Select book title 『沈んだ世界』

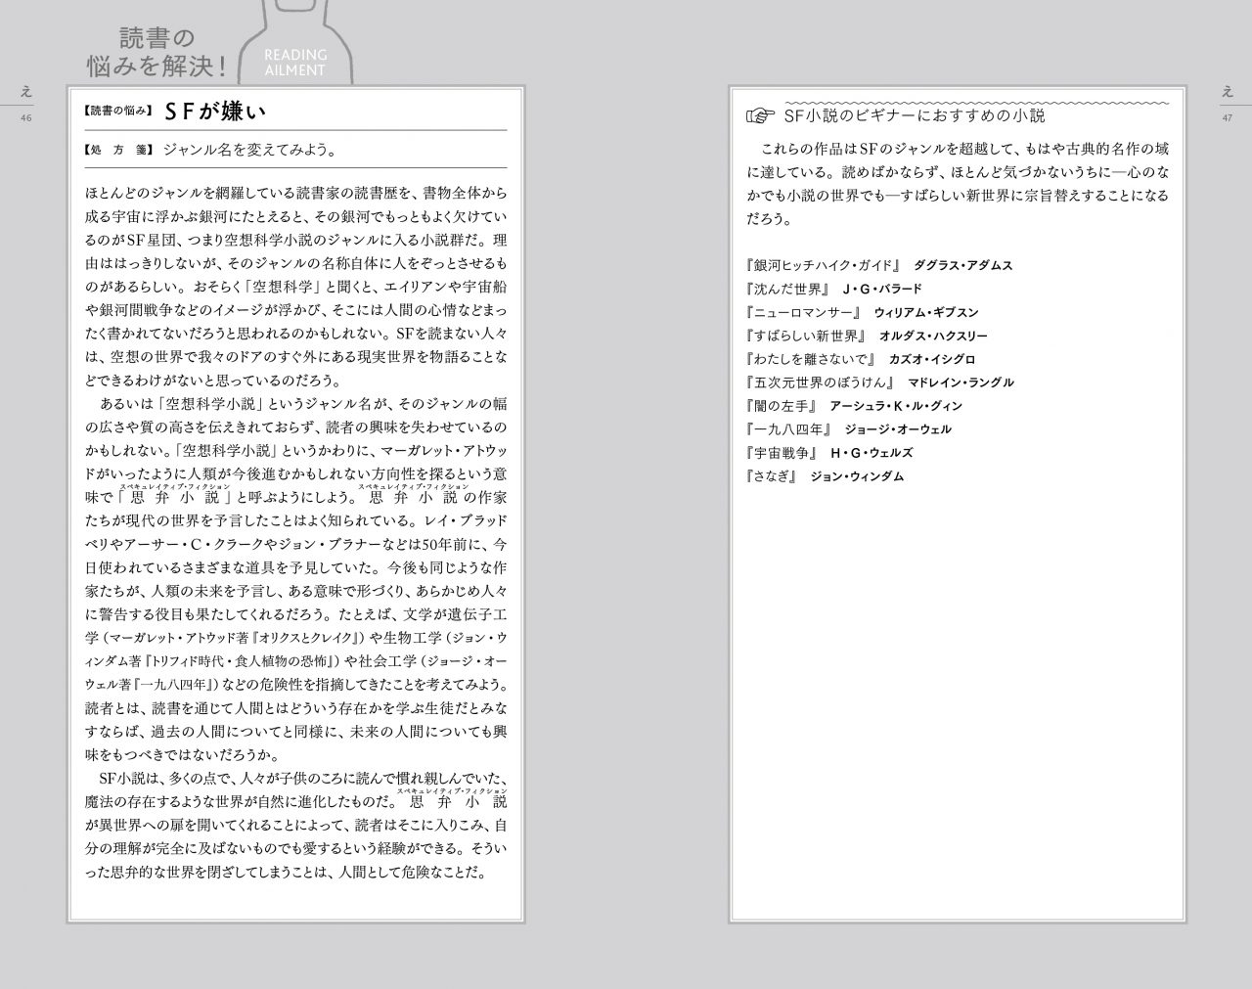[x=787, y=289]
